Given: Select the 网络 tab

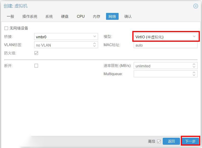Looking at the screenshot, I should (x=112, y=16).
